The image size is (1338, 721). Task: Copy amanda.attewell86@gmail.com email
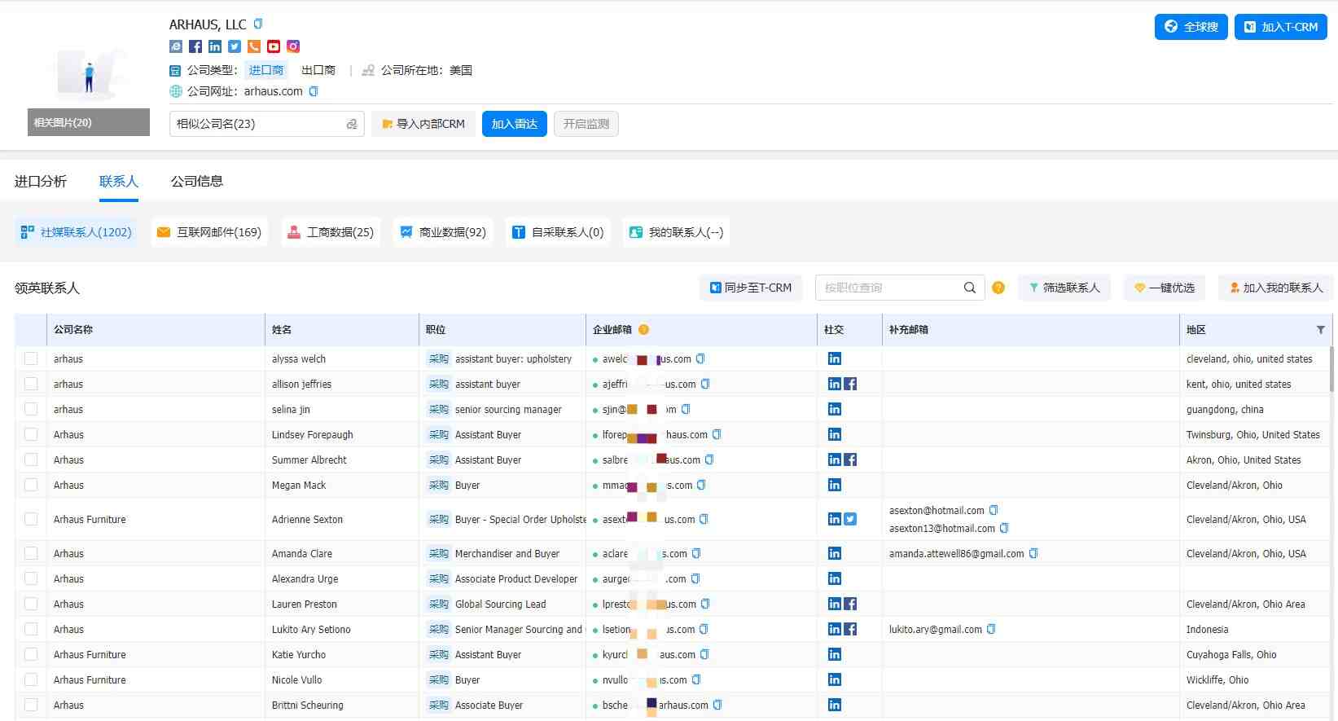point(1033,553)
